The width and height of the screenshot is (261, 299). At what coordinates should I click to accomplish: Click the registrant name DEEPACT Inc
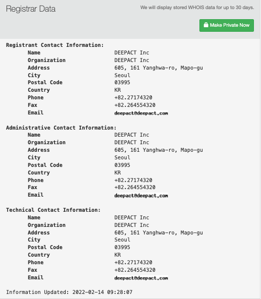pos(132,52)
